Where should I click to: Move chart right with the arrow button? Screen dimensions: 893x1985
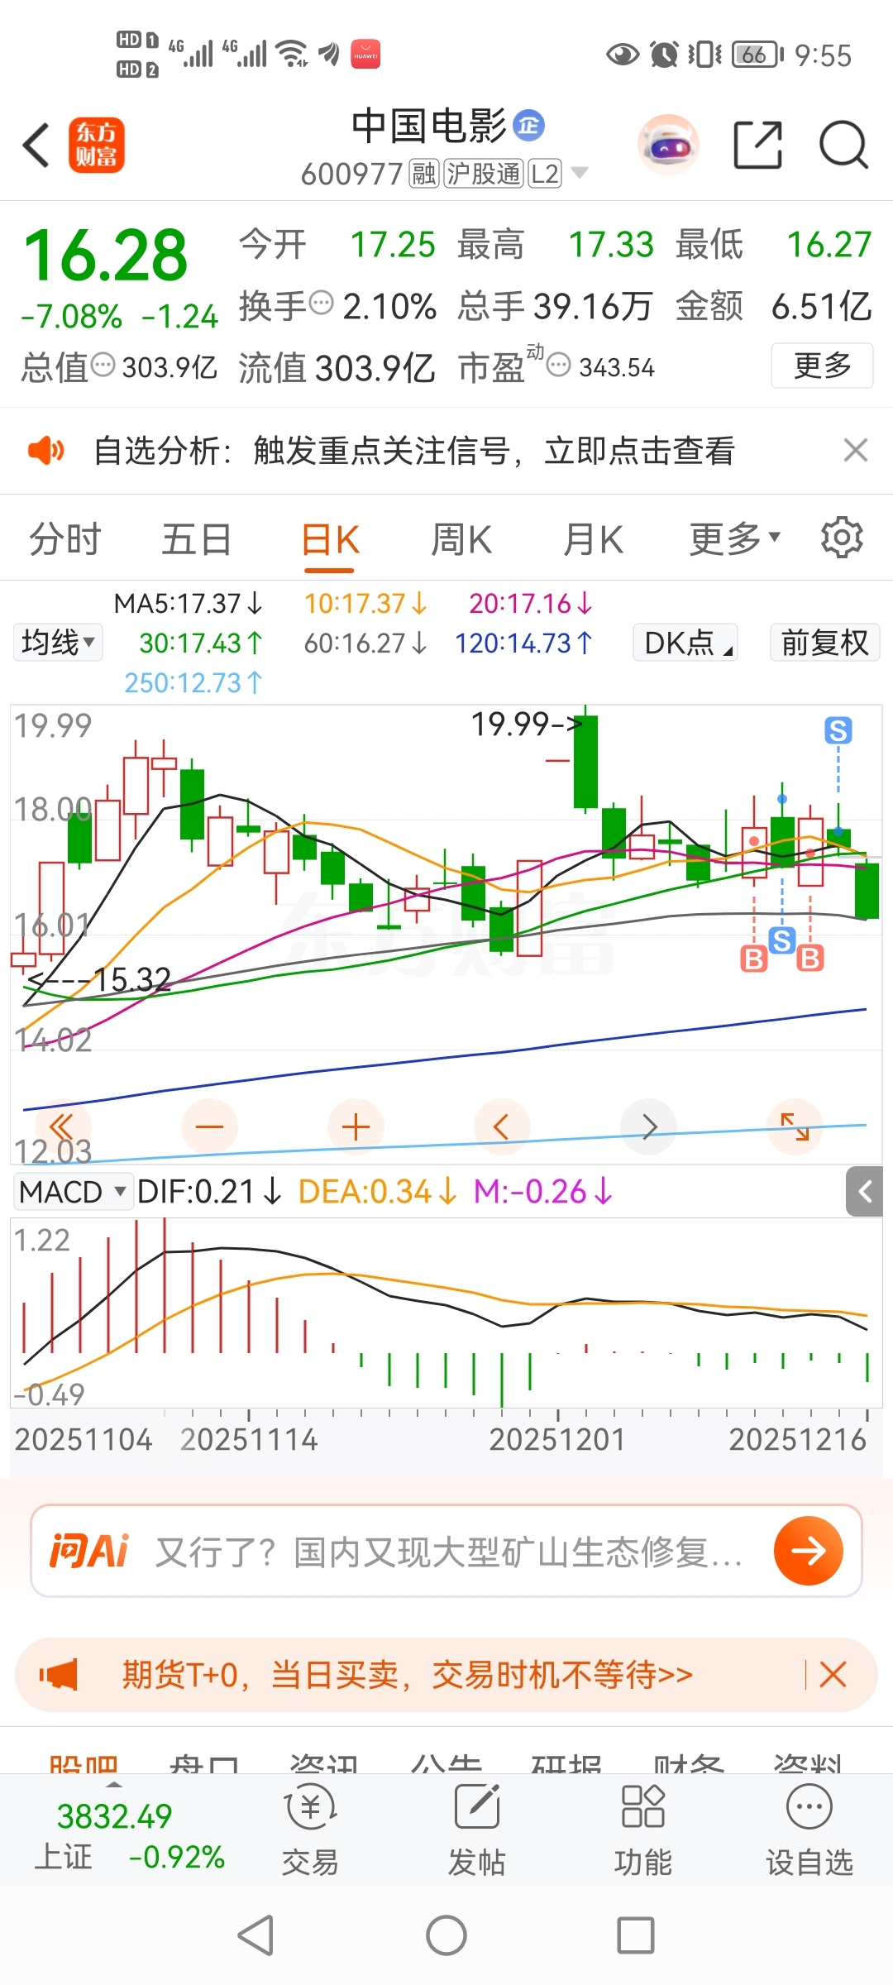[x=648, y=1126]
